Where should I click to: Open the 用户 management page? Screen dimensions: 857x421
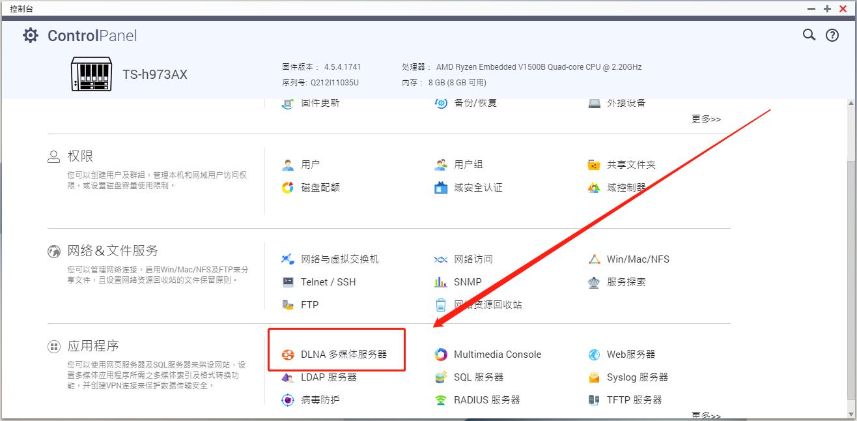point(311,164)
